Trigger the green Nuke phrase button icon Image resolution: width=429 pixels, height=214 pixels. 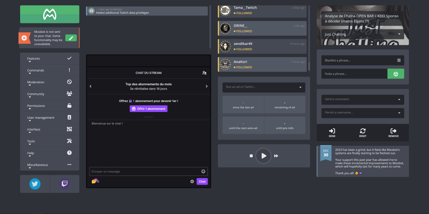tap(396, 74)
